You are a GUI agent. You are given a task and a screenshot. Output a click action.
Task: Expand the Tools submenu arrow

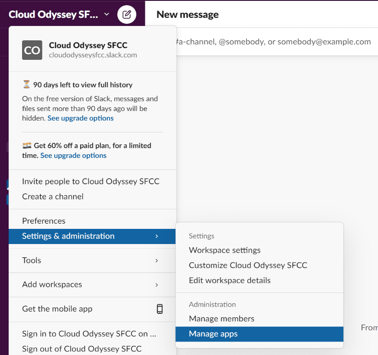pos(157,261)
